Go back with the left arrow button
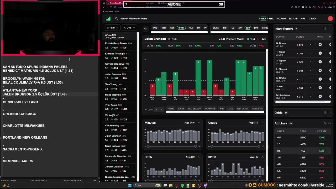The height and width of the screenshot is (189, 336). (145, 29)
